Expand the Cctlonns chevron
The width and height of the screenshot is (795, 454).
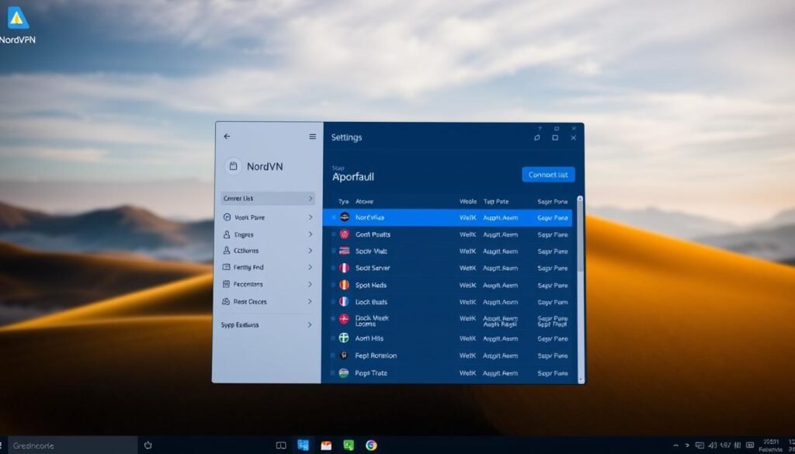pyautogui.click(x=311, y=251)
